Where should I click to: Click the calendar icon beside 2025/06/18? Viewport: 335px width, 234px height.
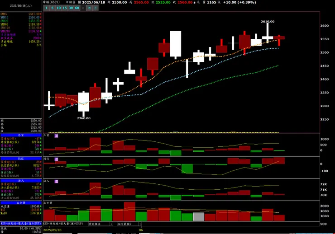[x=80, y=2]
